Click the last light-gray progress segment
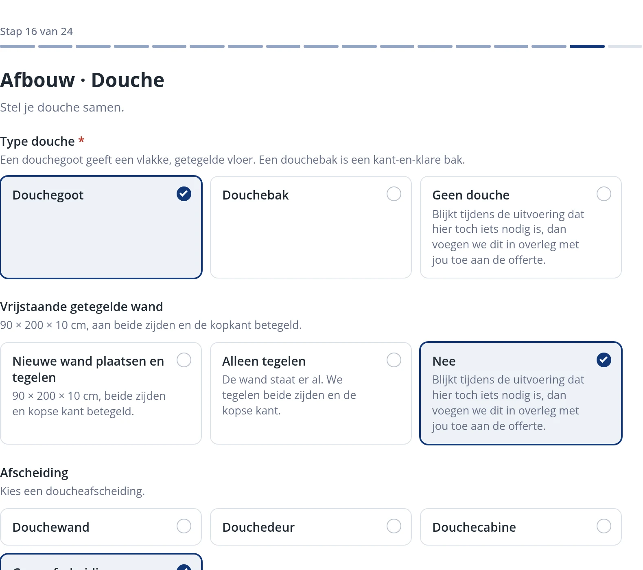This screenshot has height=570, width=643. (625, 46)
